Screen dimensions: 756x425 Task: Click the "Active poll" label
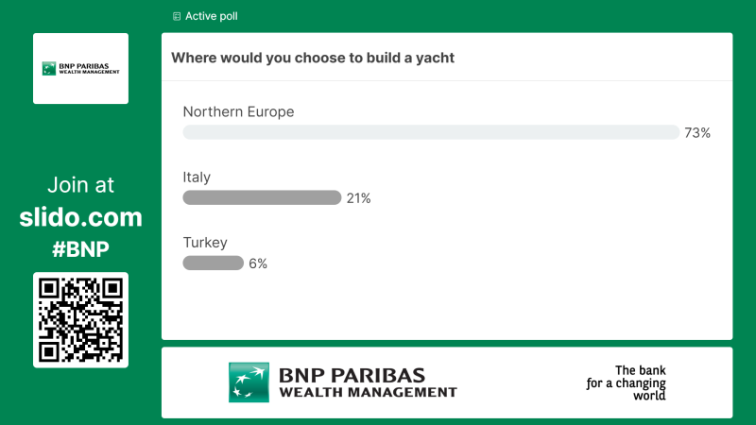tap(212, 16)
